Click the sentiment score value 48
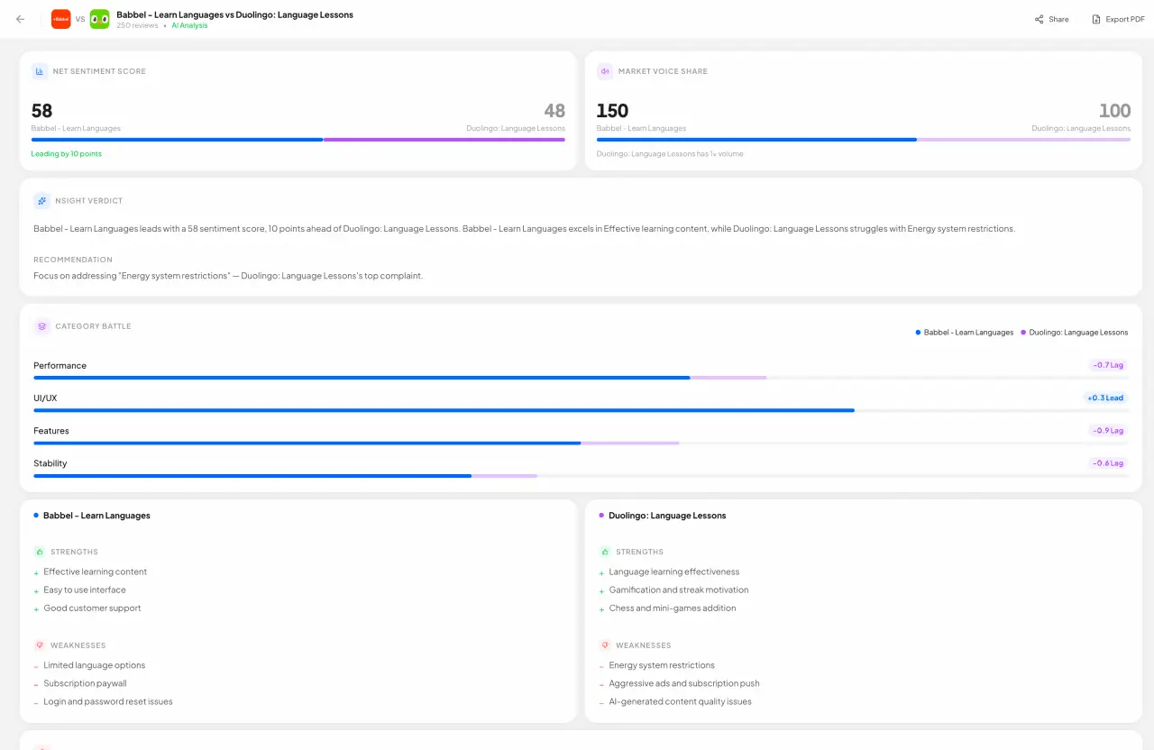 tap(554, 111)
